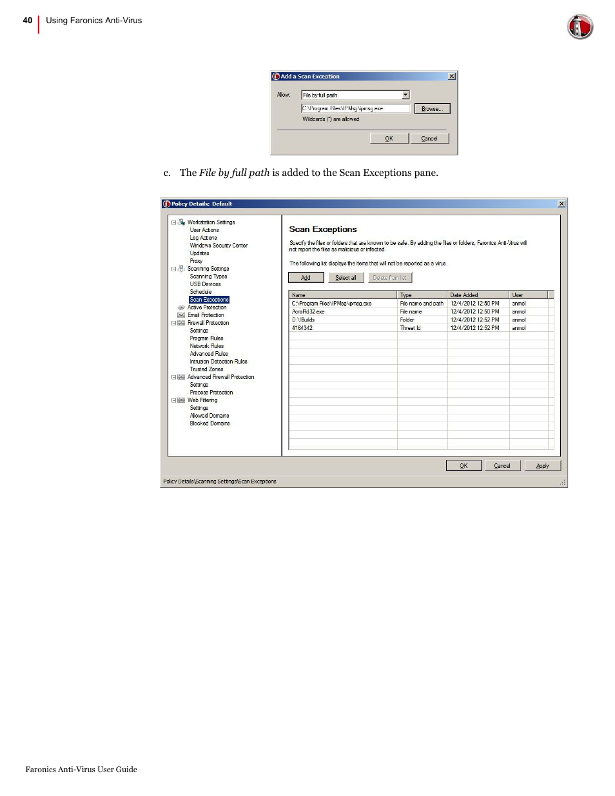Select Proxy in the tree
Screen dimensions: 615x796
pyautogui.click(x=196, y=261)
